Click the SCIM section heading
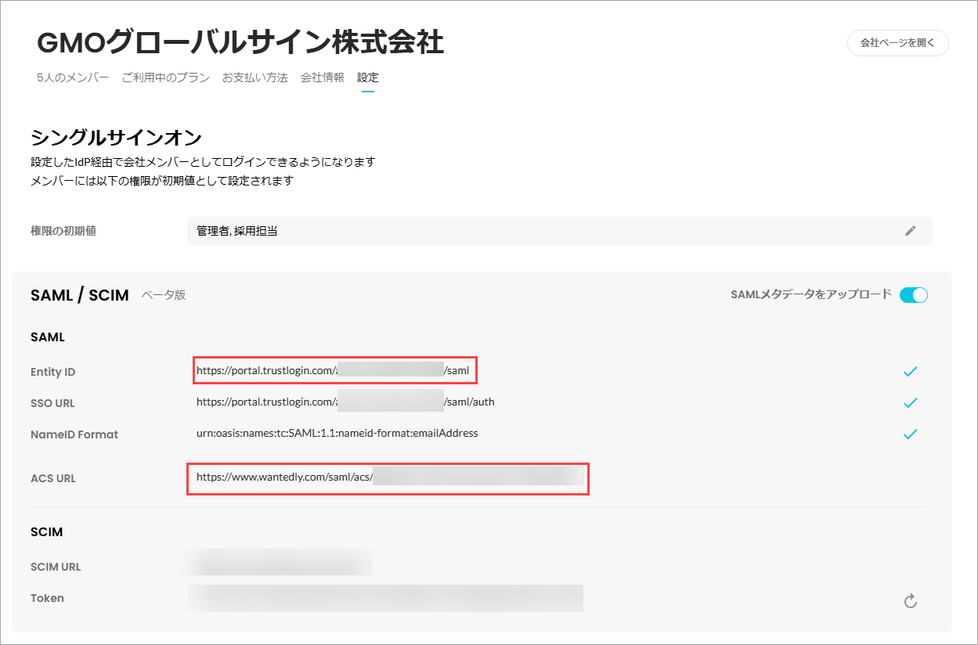Screen dimensions: 978x645 [x=46, y=531]
